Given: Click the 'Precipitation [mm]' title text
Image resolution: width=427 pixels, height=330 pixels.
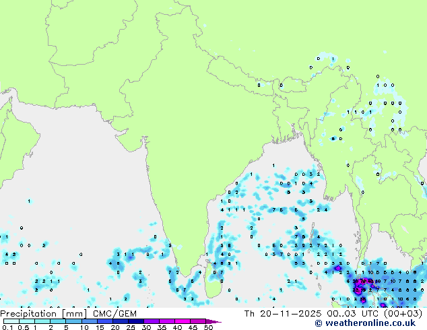Looking at the screenshot, I should 43,314.
